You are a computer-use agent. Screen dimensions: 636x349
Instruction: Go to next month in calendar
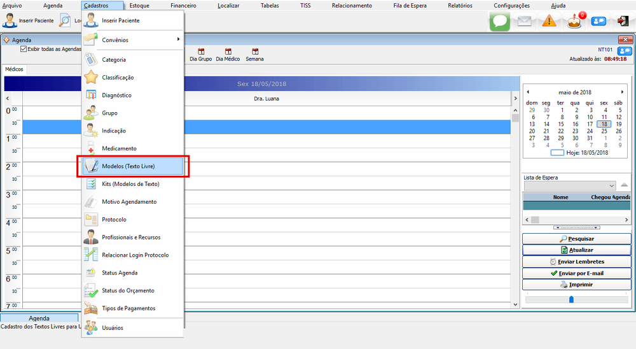tap(622, 92)
